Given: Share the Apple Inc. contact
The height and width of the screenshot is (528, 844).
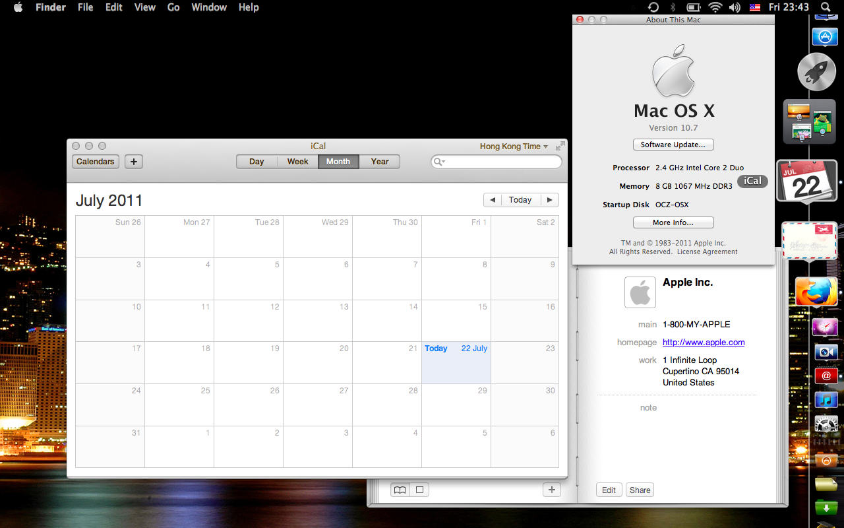Looking at the screenshot, I should [640, 490].
